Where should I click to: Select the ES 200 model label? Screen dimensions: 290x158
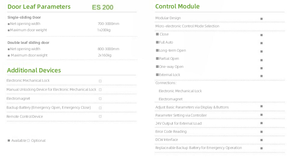coord(103,7)
